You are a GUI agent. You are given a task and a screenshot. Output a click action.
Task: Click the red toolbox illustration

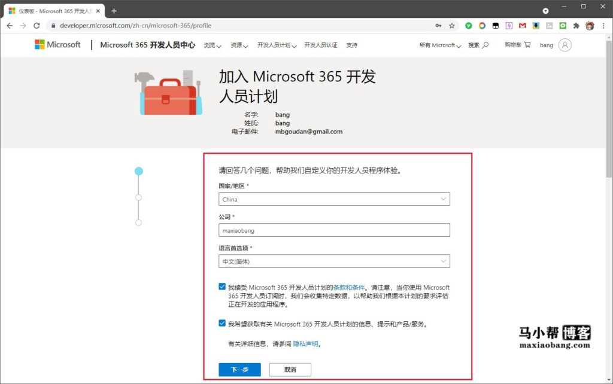(168, 93)
